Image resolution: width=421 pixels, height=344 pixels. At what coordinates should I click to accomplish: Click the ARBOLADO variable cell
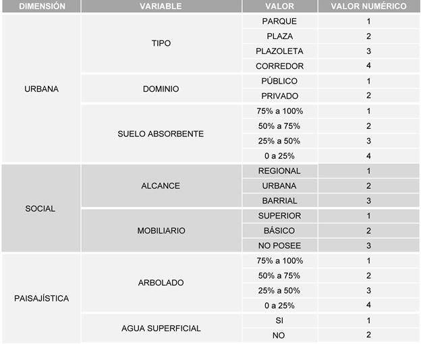(161, 283)
